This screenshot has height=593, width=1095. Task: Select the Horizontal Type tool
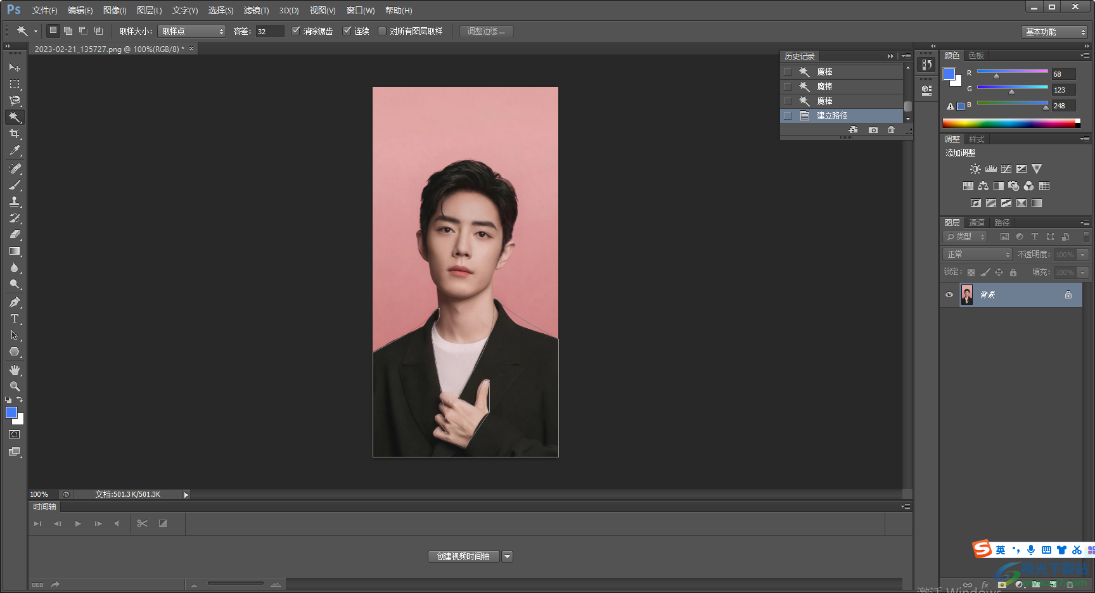[15, 319]
